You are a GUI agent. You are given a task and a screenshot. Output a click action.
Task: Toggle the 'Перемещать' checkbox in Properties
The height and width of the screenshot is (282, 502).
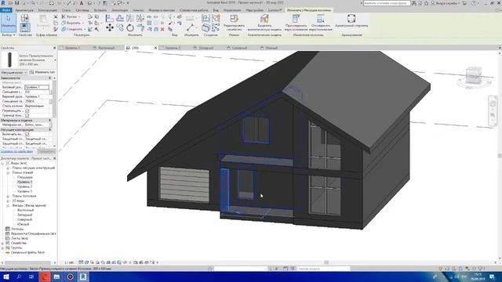pos(27,110)
